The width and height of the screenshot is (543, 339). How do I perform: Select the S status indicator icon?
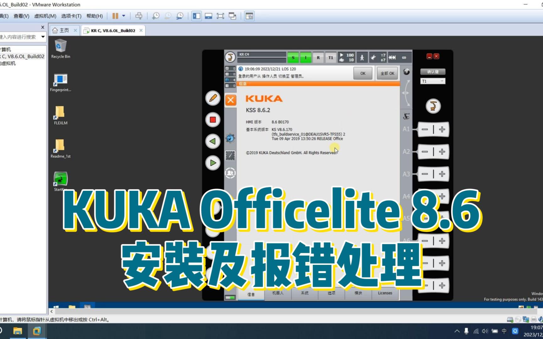(293, 57)
